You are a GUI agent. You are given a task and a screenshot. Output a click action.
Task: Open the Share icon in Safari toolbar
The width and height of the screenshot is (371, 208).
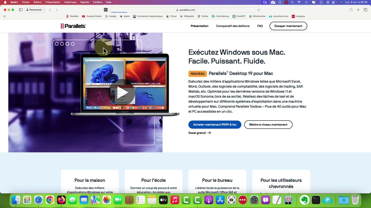(351, 10)
